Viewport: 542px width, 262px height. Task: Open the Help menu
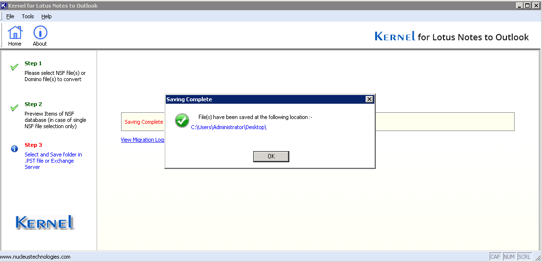tap(46, 16)
